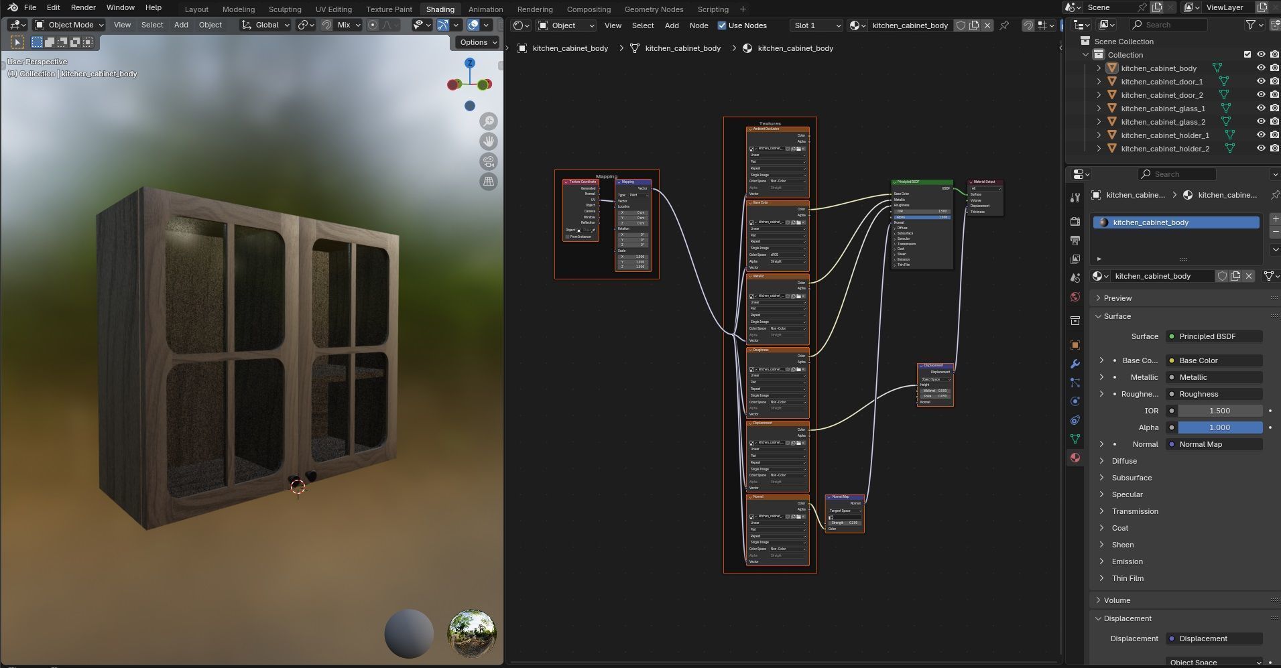The width and height of the screenshot is (1281, 668).
Task: Adjust the Alpha slider
Action: pos(1220,427)
